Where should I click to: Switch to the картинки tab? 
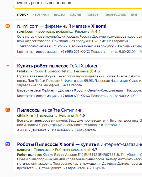click(x=41, y=14)
